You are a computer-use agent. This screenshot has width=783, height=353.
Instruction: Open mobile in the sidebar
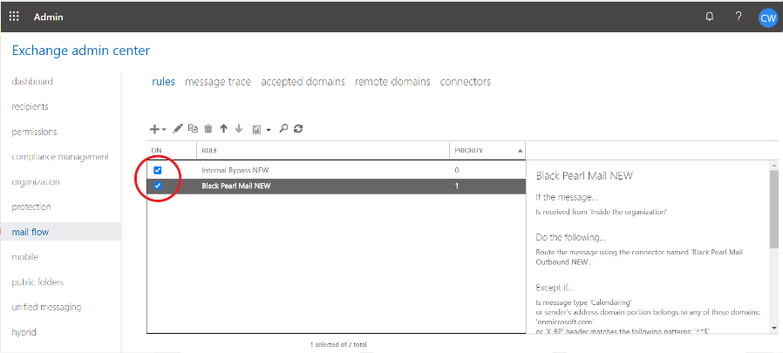coord(25,257)
